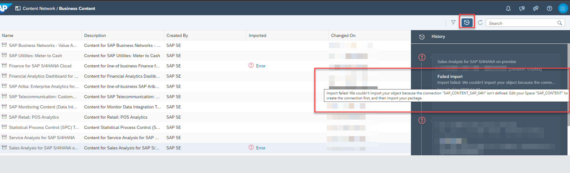Sort by the Name column header
The height and width of the screenshot is (173, 570).
(41, 35)
